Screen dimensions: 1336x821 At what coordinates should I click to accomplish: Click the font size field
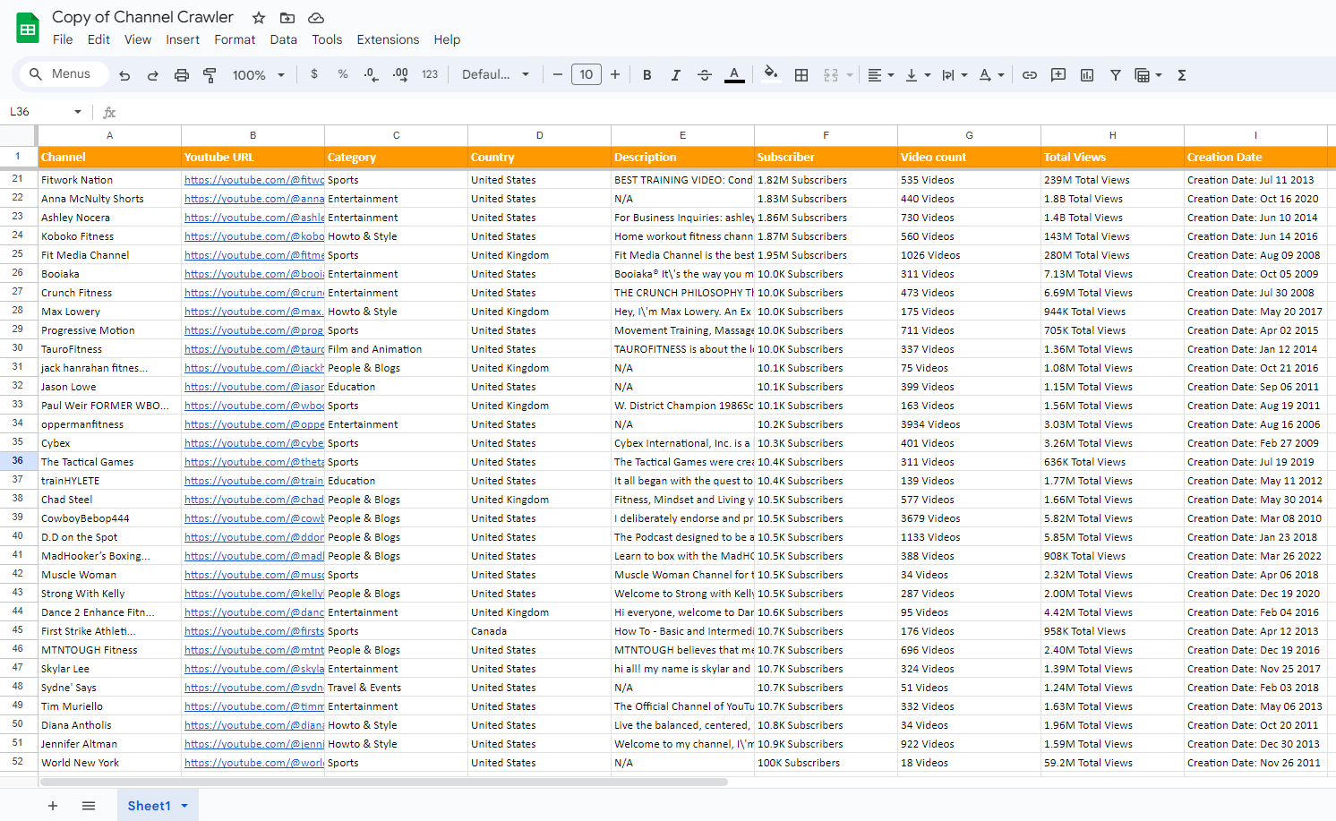coord(587,74)
